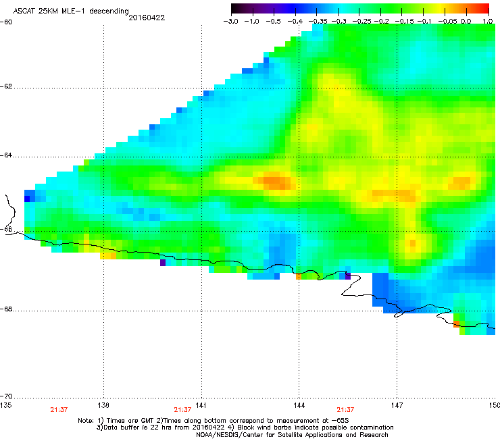
Task: Click the "150" longitude axis label
Action: coord(495,405)
